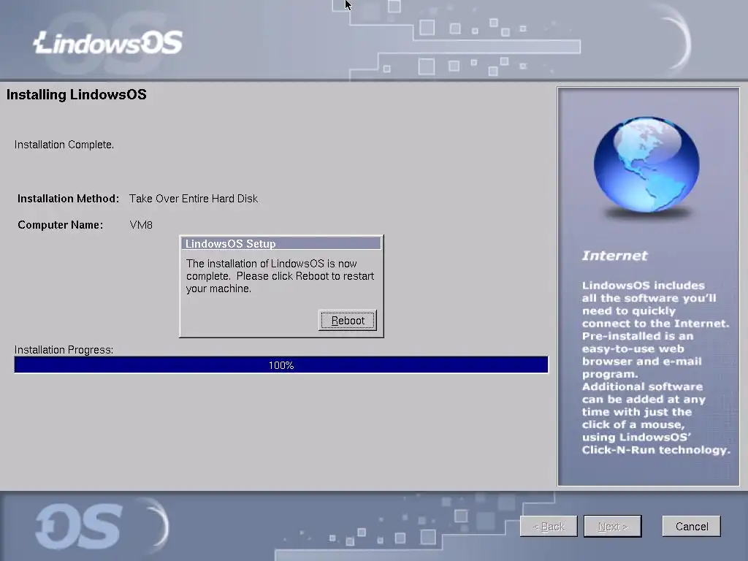
Task: Click the installation complete message in dialog
Action: click(280, 276)
